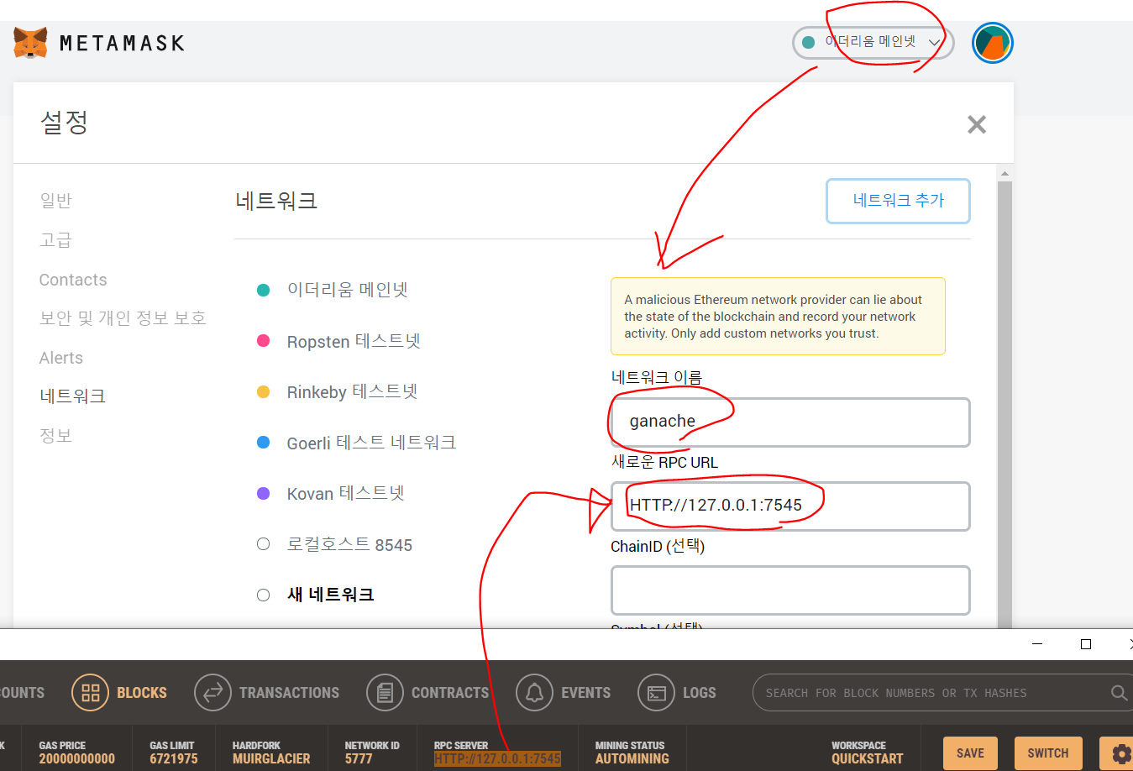This screenshot has height=771, width=1133.
Task: Click the 새로운 RPC URL input field
Action: pos(790,506)
